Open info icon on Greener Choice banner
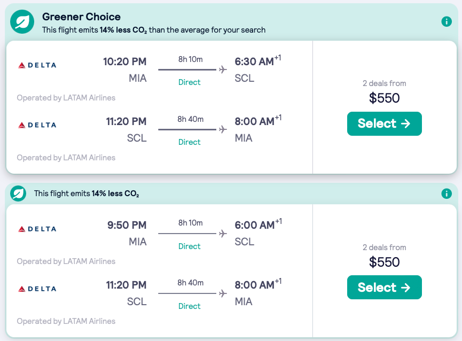The height and width of the screenshot is (341, 462). (447, 22)
